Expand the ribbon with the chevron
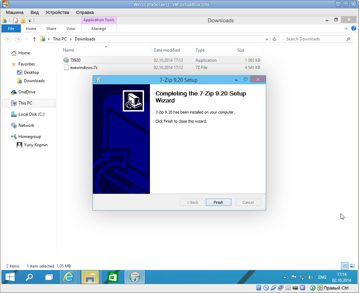359x293 pixels. click(x=346, y=29)
